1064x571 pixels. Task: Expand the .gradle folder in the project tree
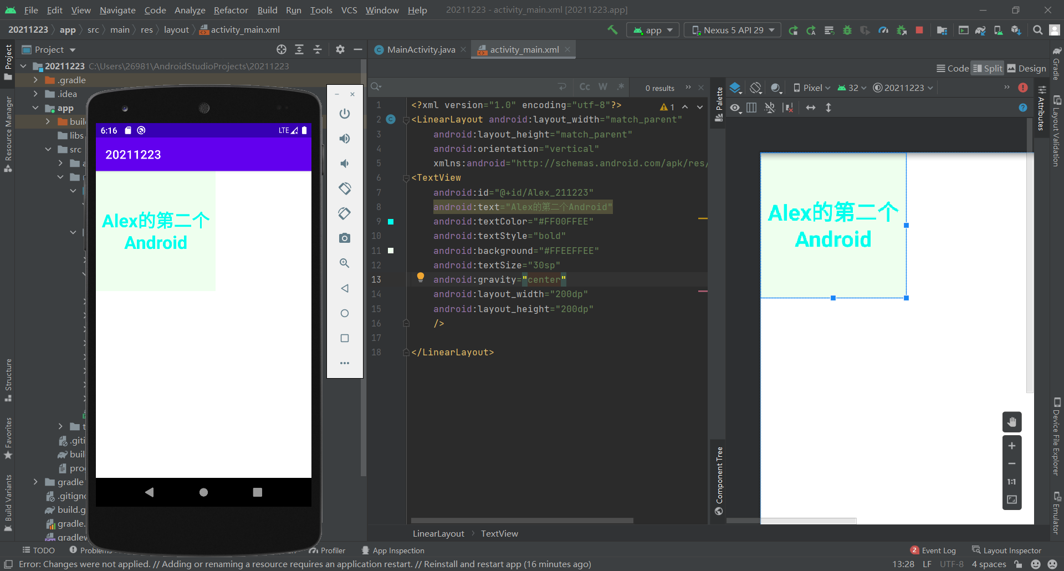tap(35, 80)
